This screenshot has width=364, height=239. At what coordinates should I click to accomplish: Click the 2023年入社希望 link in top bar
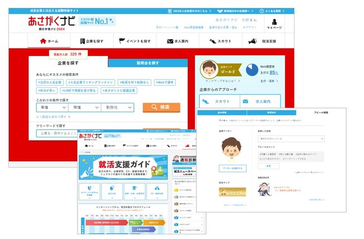click(189, 11)
